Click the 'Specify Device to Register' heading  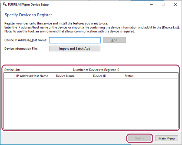coord(28,15)
